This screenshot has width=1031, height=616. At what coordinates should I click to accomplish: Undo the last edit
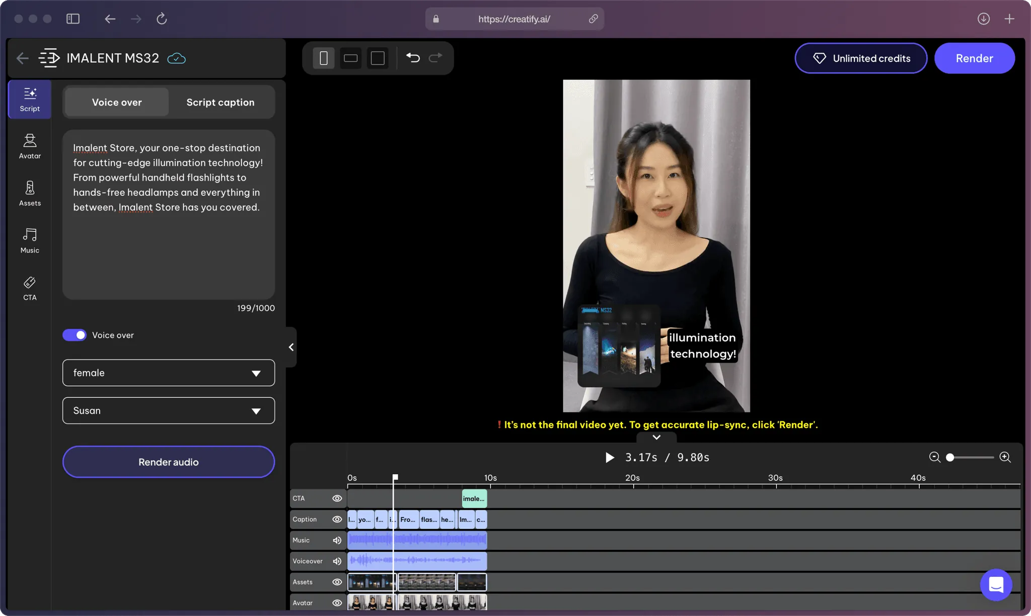[x=413, y=58]
